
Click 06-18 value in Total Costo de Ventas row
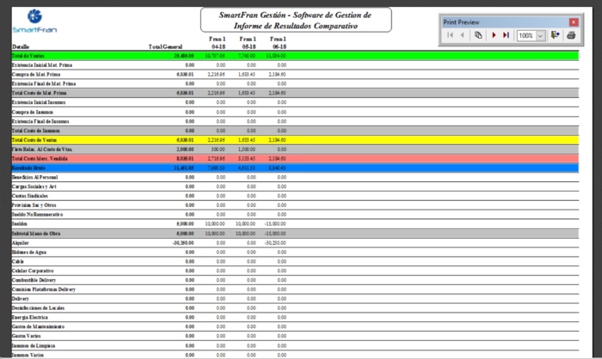277,140
